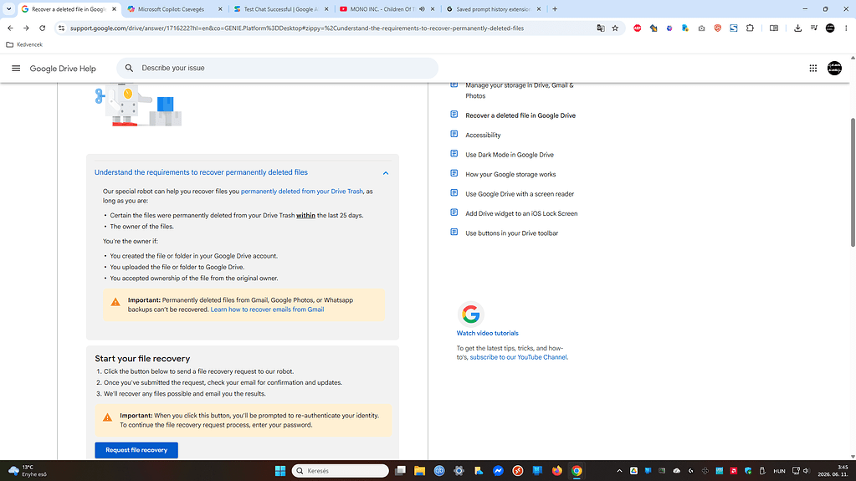Open the Watch video tutorials link
The image size is (856, 481).
488,333
